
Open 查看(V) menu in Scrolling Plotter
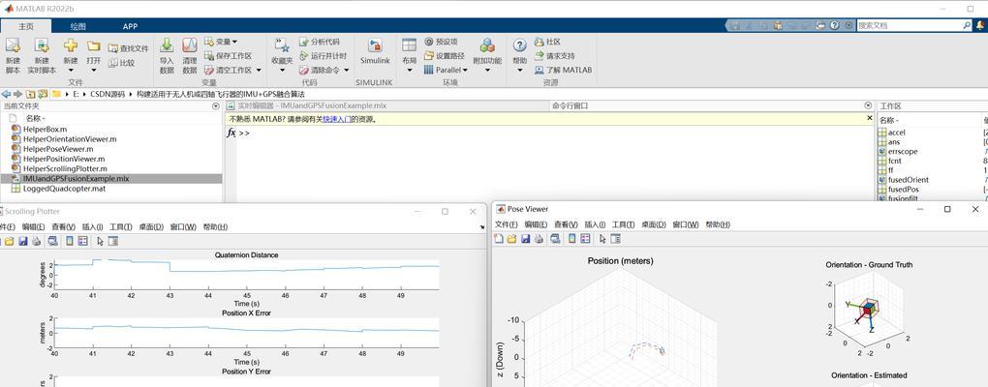[63, 227]
